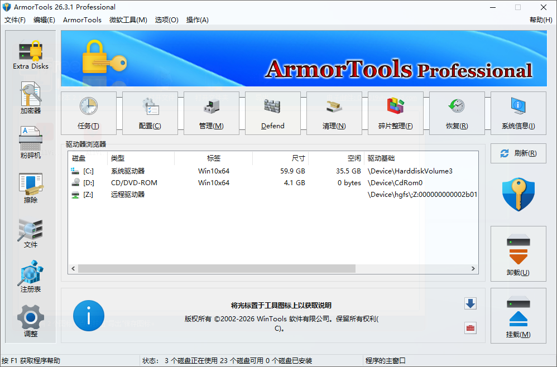
Task: Click the red toolbox icon near the bottom
Action: coord(470,328)
